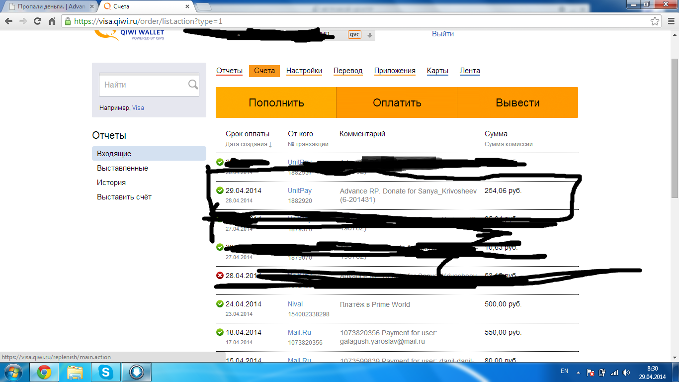
Task: Select Выставленные in the sidebar
Action: [122, 168]
